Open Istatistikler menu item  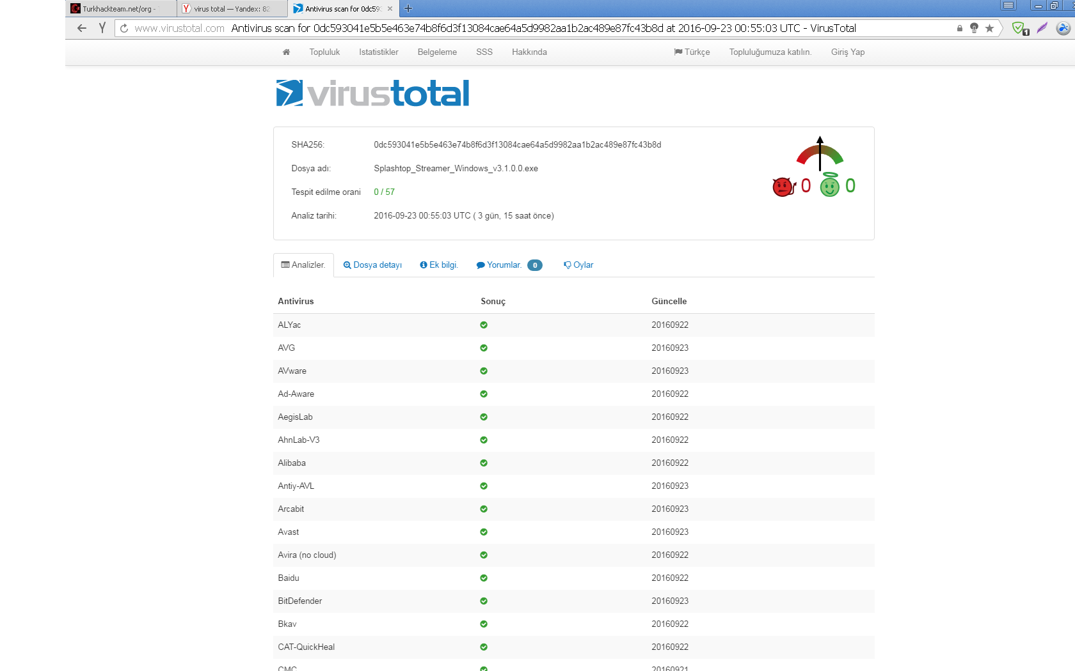(379, 52)
